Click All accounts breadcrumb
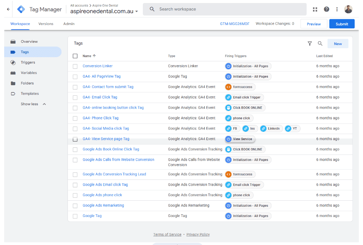Viewport: 363px width, 245px height. [79, 6]
